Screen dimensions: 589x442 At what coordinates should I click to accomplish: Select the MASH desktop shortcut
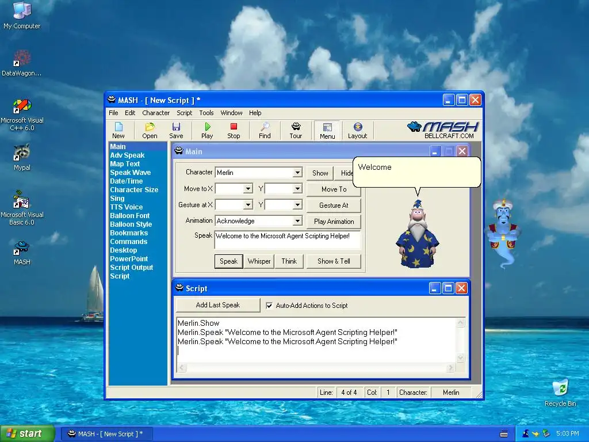(x=22, y=253)
